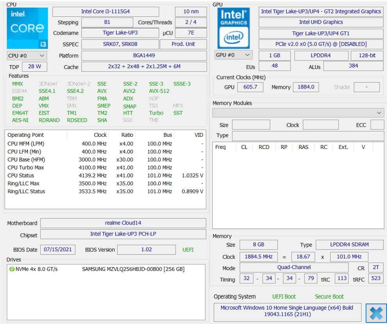Click the Cores/Threads 2 / 4 value
The image size is (387, 324).
click(191, 22)
